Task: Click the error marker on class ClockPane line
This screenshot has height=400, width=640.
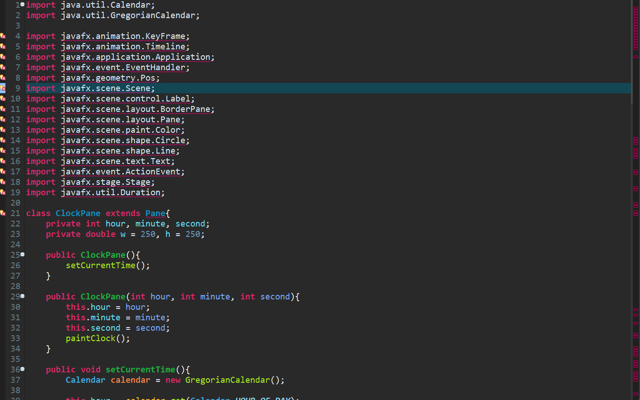Action: (3, 213)
